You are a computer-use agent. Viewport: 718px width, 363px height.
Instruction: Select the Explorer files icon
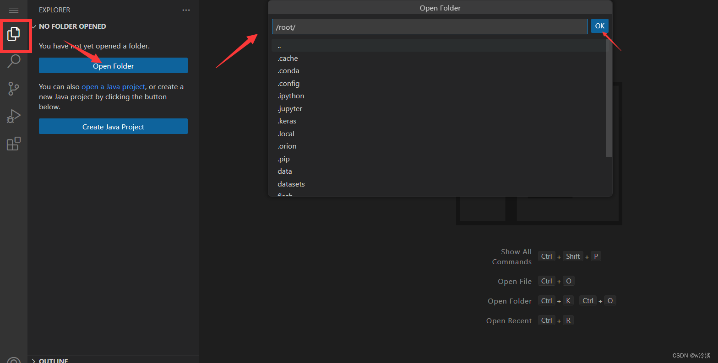[x=14, y=34]
